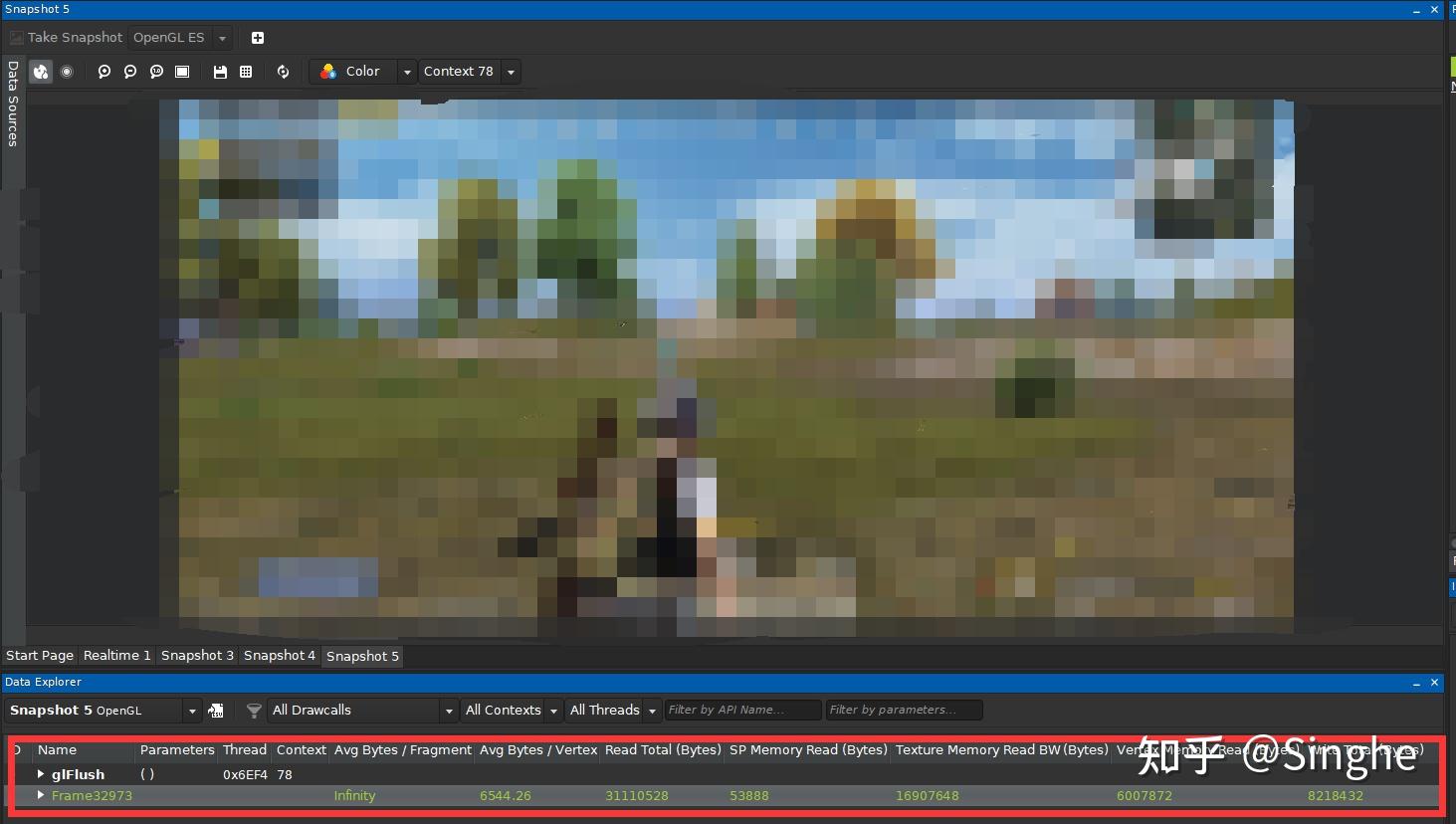The height and width of the screenshot is (824, 1456).
Task: Click the Infinity value cell
Action: [354, 796]
